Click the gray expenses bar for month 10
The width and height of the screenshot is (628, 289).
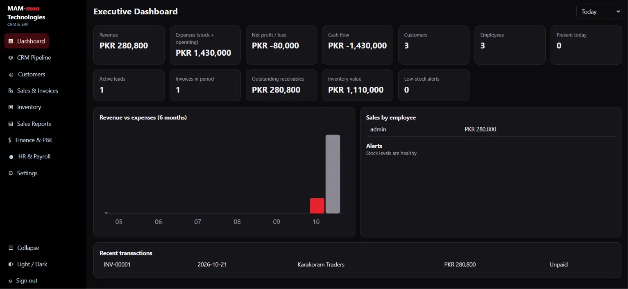click(333, 174)
